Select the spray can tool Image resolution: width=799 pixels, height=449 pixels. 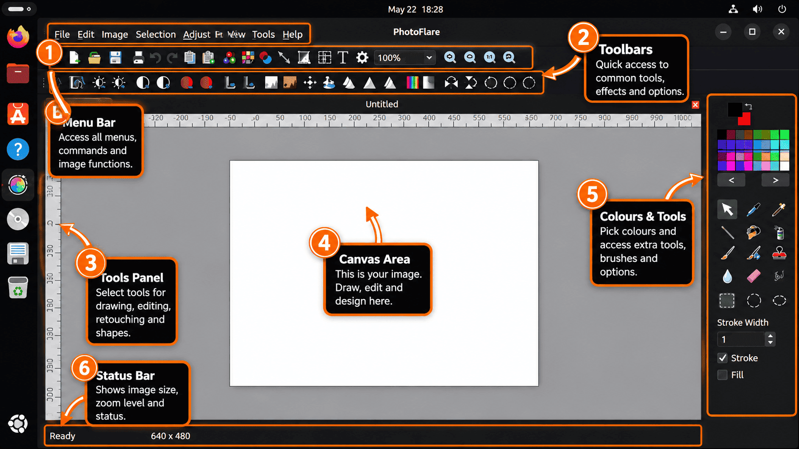click(x=779, y=232)
